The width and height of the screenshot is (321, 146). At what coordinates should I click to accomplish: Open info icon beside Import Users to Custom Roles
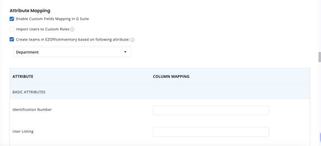(x=72, y=29)
